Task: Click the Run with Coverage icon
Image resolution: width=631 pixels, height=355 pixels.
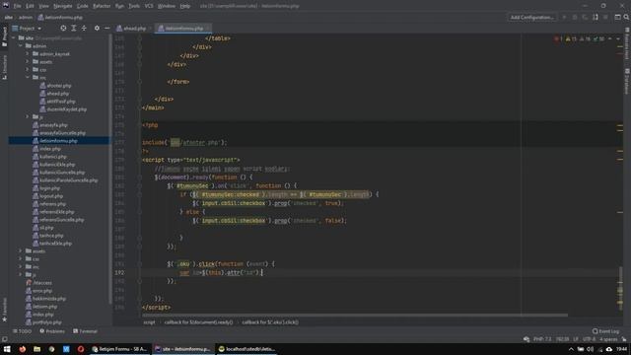Action: [585, 18]
